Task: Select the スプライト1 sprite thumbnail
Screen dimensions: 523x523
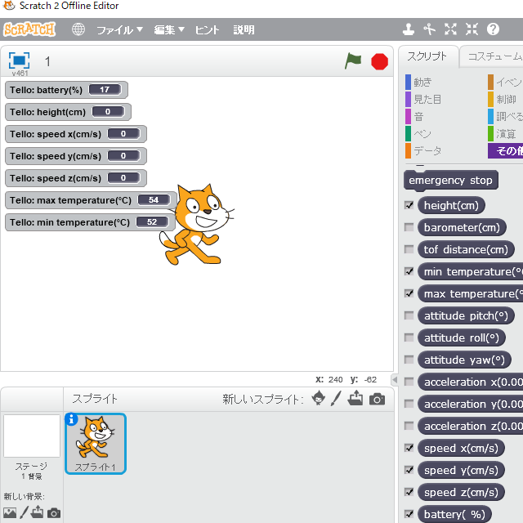Action: [96, 443]
